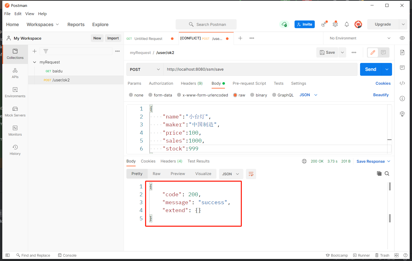Screen dimensions: 412x261
Task: Click the network globe icon in response
Action: click(x=304, y=161)
